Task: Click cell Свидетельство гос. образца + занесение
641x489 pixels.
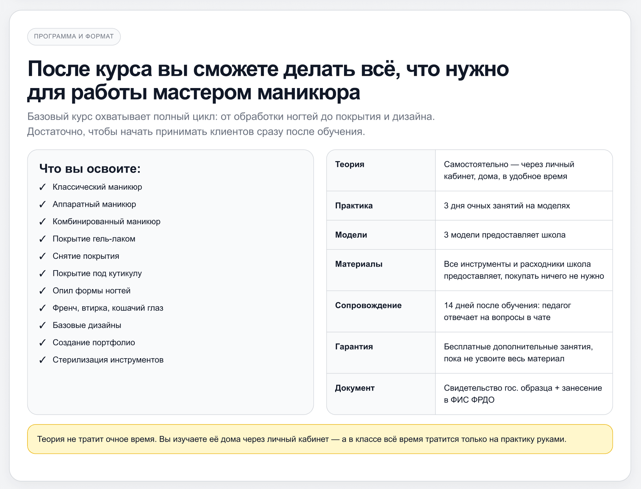Action: point(524,394)
